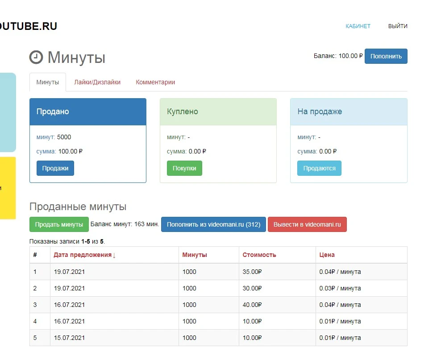This screenshot has height=360, width=441.
Task: Click the sort arrow next to Дата предложения
Action: pyautogui.click(x=114, y=256)
